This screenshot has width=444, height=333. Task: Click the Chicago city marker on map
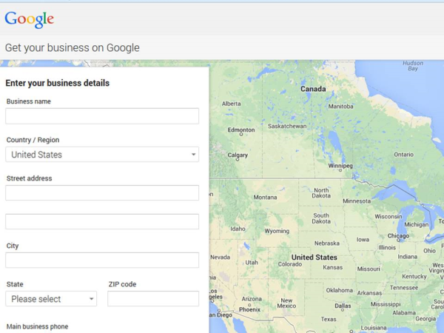pyautogui.click(x=398, y=240)
